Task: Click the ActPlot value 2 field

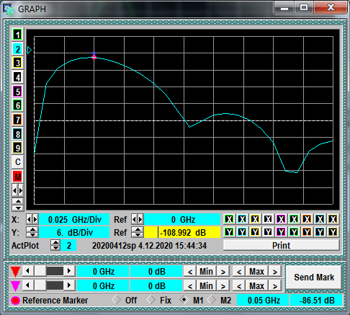Action: tap(68, 245)
